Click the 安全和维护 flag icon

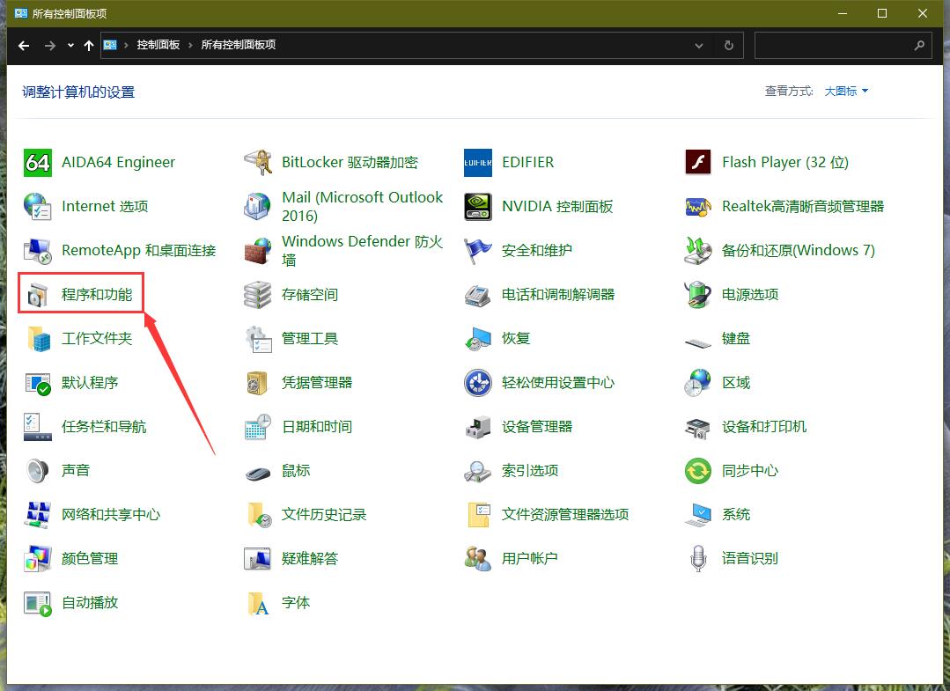[x=477, y=251]
